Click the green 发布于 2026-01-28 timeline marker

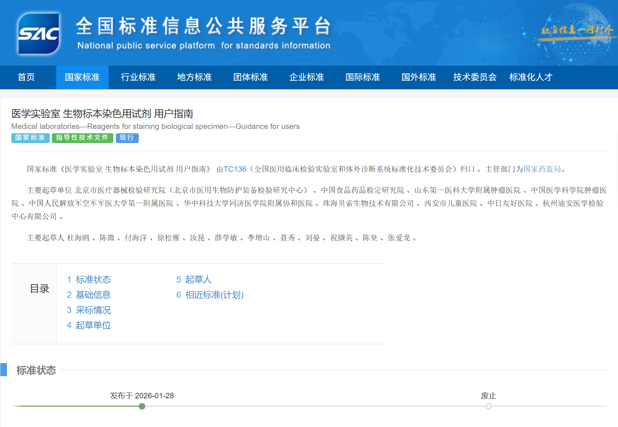coord(142,406)
